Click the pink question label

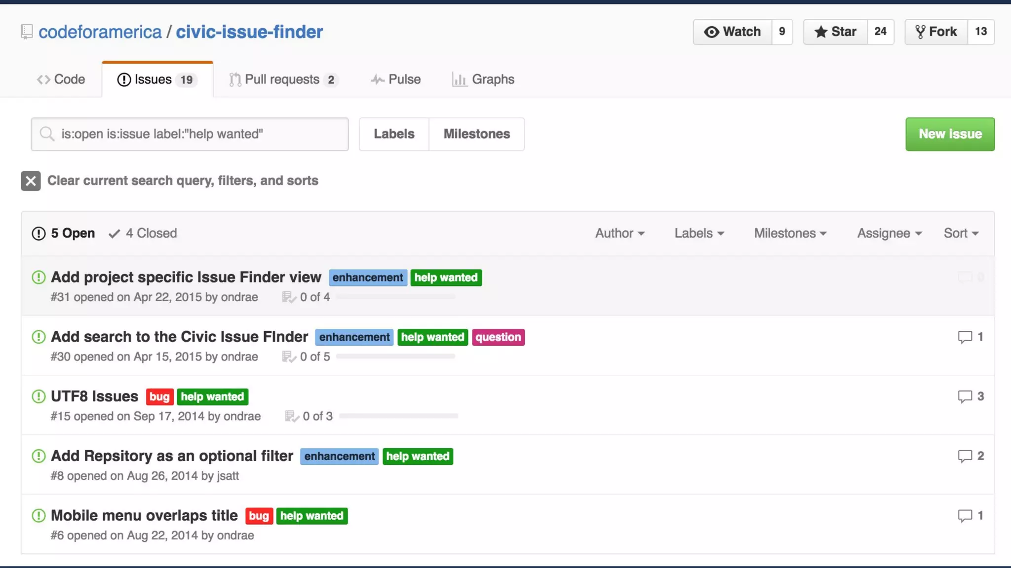click(498, 337)
